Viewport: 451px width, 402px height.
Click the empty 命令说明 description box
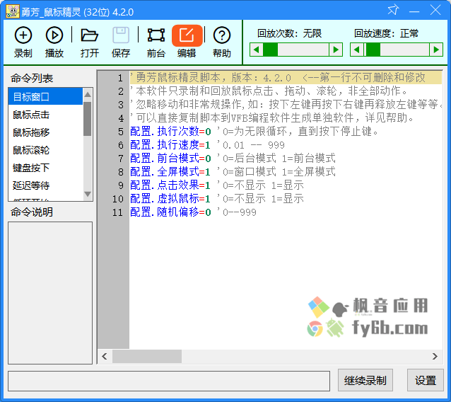[50, 293]
